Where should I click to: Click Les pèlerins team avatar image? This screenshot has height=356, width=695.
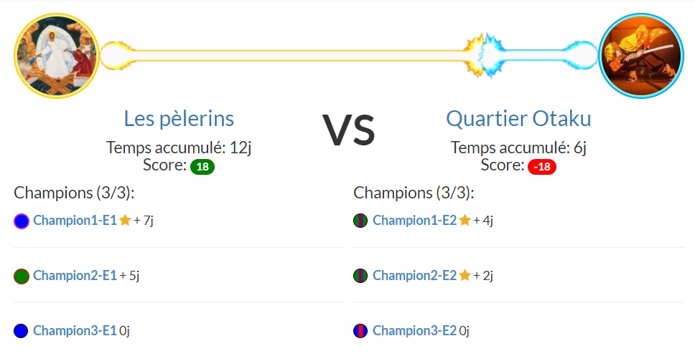tap(57, 55)
